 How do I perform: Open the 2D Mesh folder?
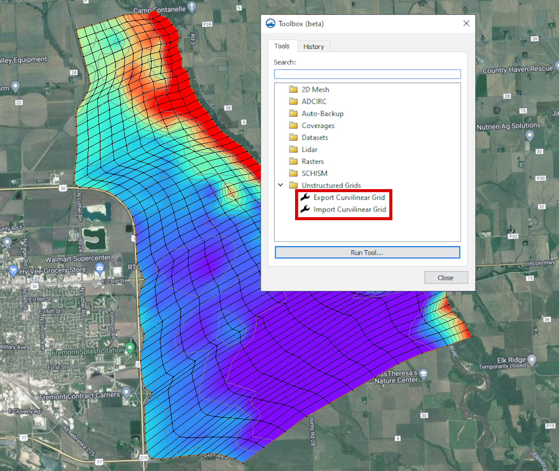pos(294,89)
